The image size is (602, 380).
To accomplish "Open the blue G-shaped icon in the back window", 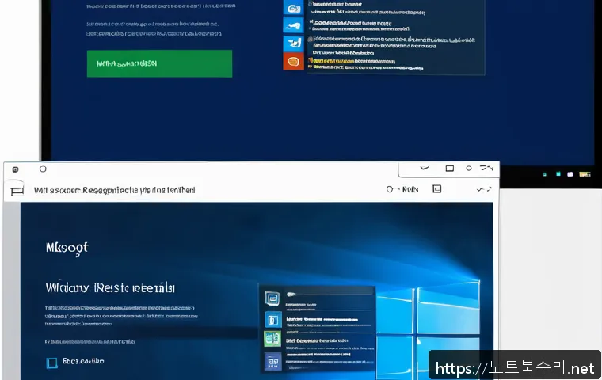I will (293, 9).
